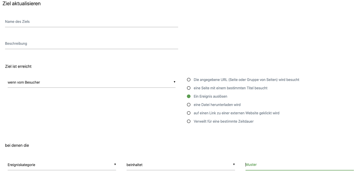The image size is (362, 175).
Task: Click the Muster pattern input field
Action: pyautogui.click(x=300, y=165)
